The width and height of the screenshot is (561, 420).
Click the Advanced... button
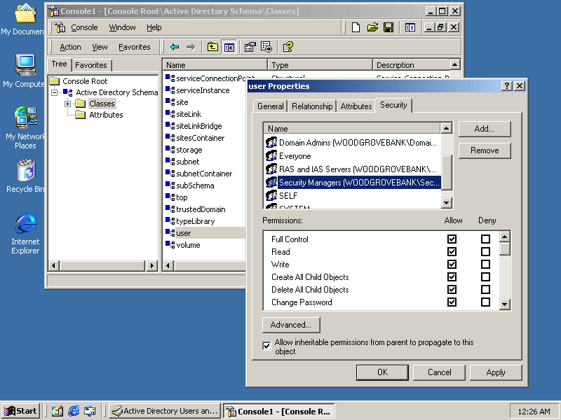tap(291, 325)
